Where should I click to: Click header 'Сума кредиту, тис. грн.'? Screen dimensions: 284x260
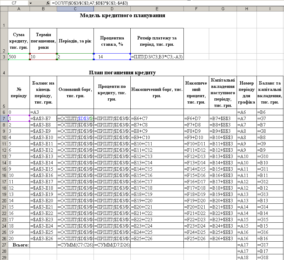19,41
